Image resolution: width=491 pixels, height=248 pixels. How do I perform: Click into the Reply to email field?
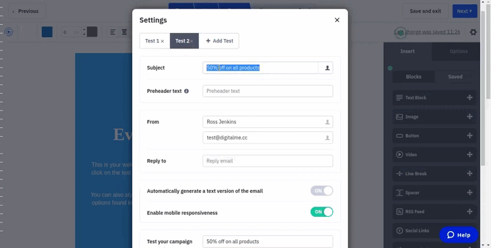268,161
